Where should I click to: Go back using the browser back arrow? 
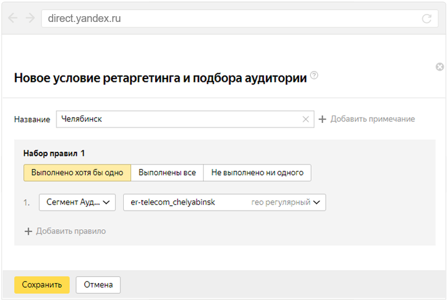click(x=12, y=19)
